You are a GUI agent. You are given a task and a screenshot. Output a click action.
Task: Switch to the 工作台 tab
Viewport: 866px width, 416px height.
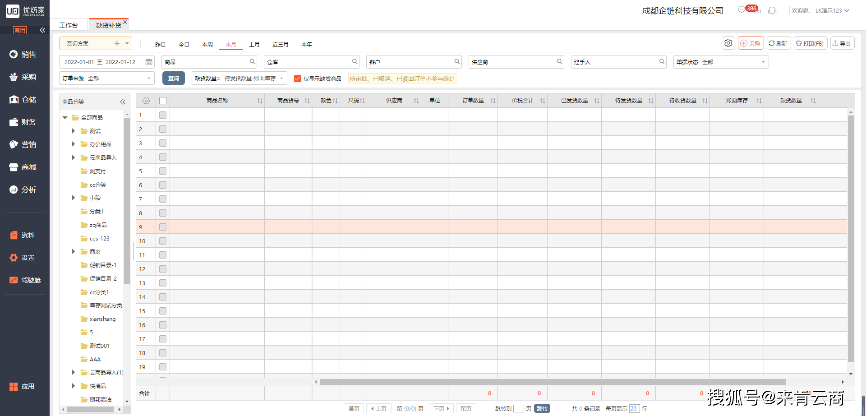click(x=69, y=25)
